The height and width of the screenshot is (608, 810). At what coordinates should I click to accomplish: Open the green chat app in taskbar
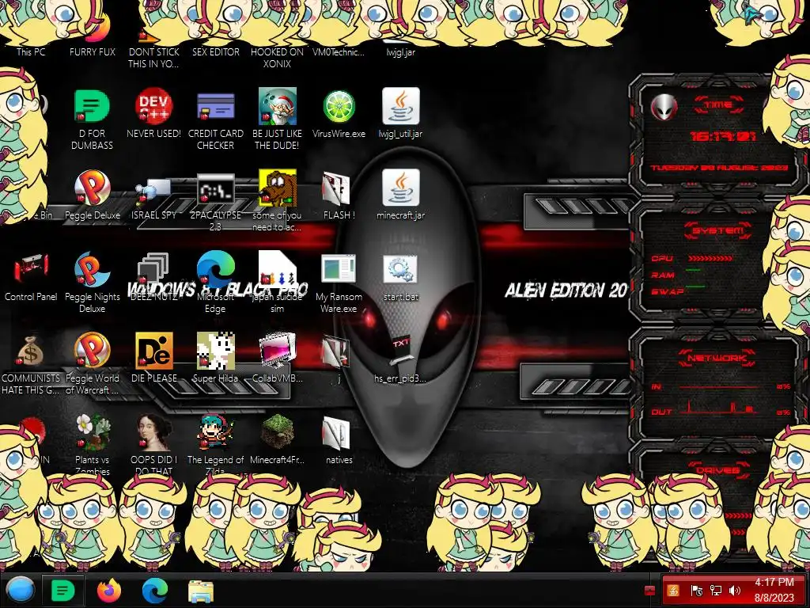pyautogui.click(x=62, y=591)
